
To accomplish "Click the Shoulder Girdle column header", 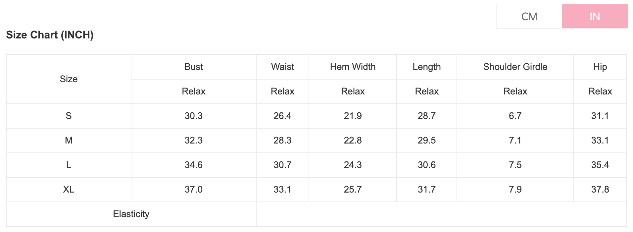I will point(515,67).
